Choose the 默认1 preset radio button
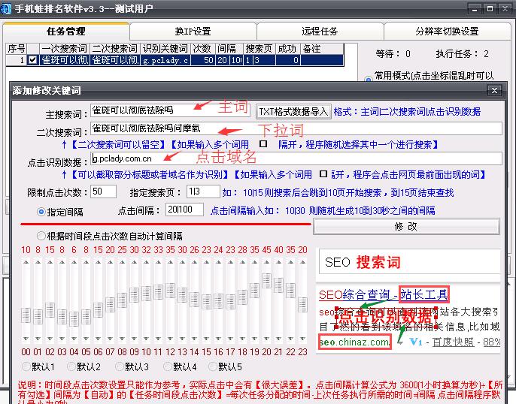The width and height of the screenshot is (516, 404). click(x=26, y=367)
